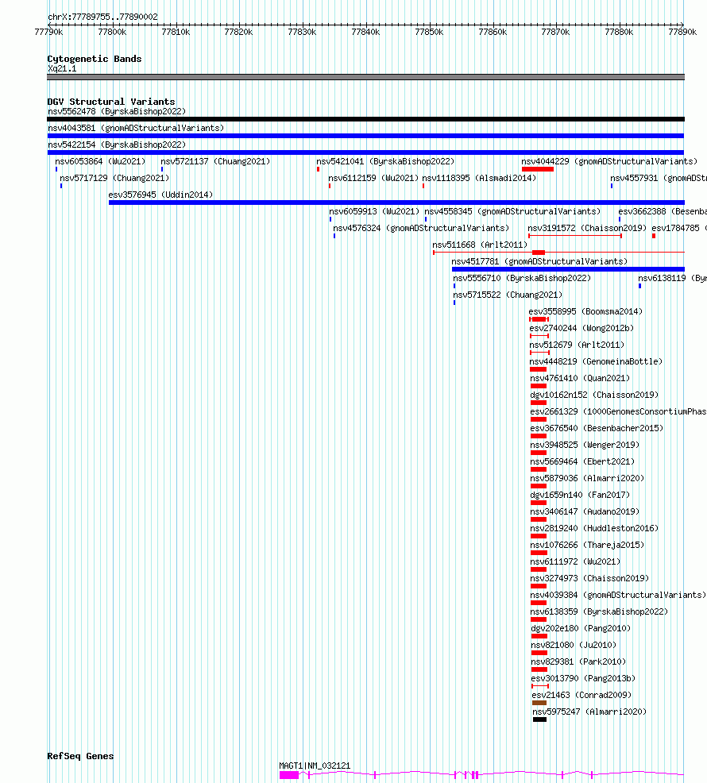Open nsv1118395 (Alsmadi2014) variant
The image size is (707, 783).
click(479, 178)
